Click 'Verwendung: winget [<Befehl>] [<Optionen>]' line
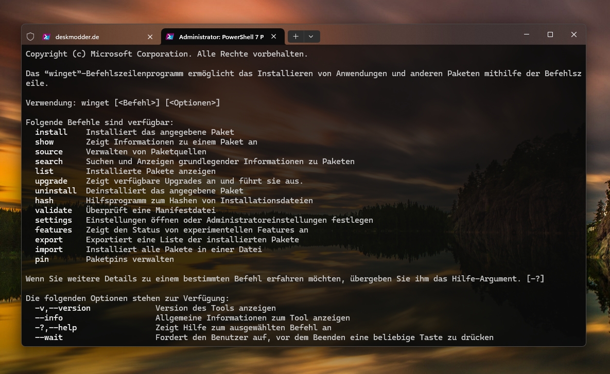This screenshot has height=374, width=610. point(123,103)
